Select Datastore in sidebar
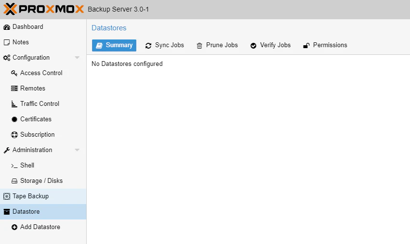This screenshot has width=410, height=244. click(x=43, y=212)
